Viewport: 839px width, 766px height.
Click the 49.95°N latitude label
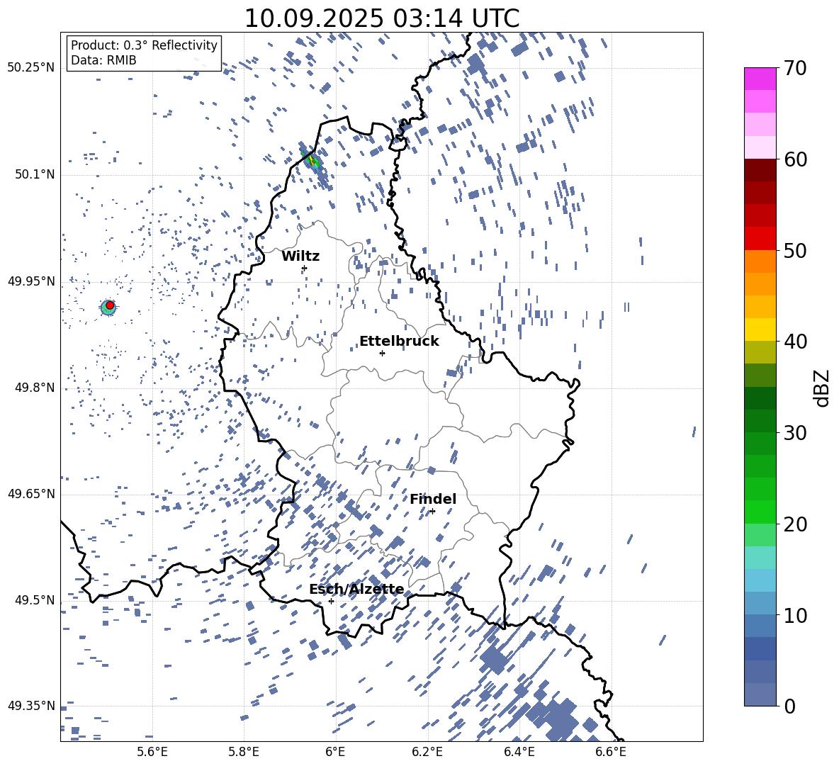point(31,281)
